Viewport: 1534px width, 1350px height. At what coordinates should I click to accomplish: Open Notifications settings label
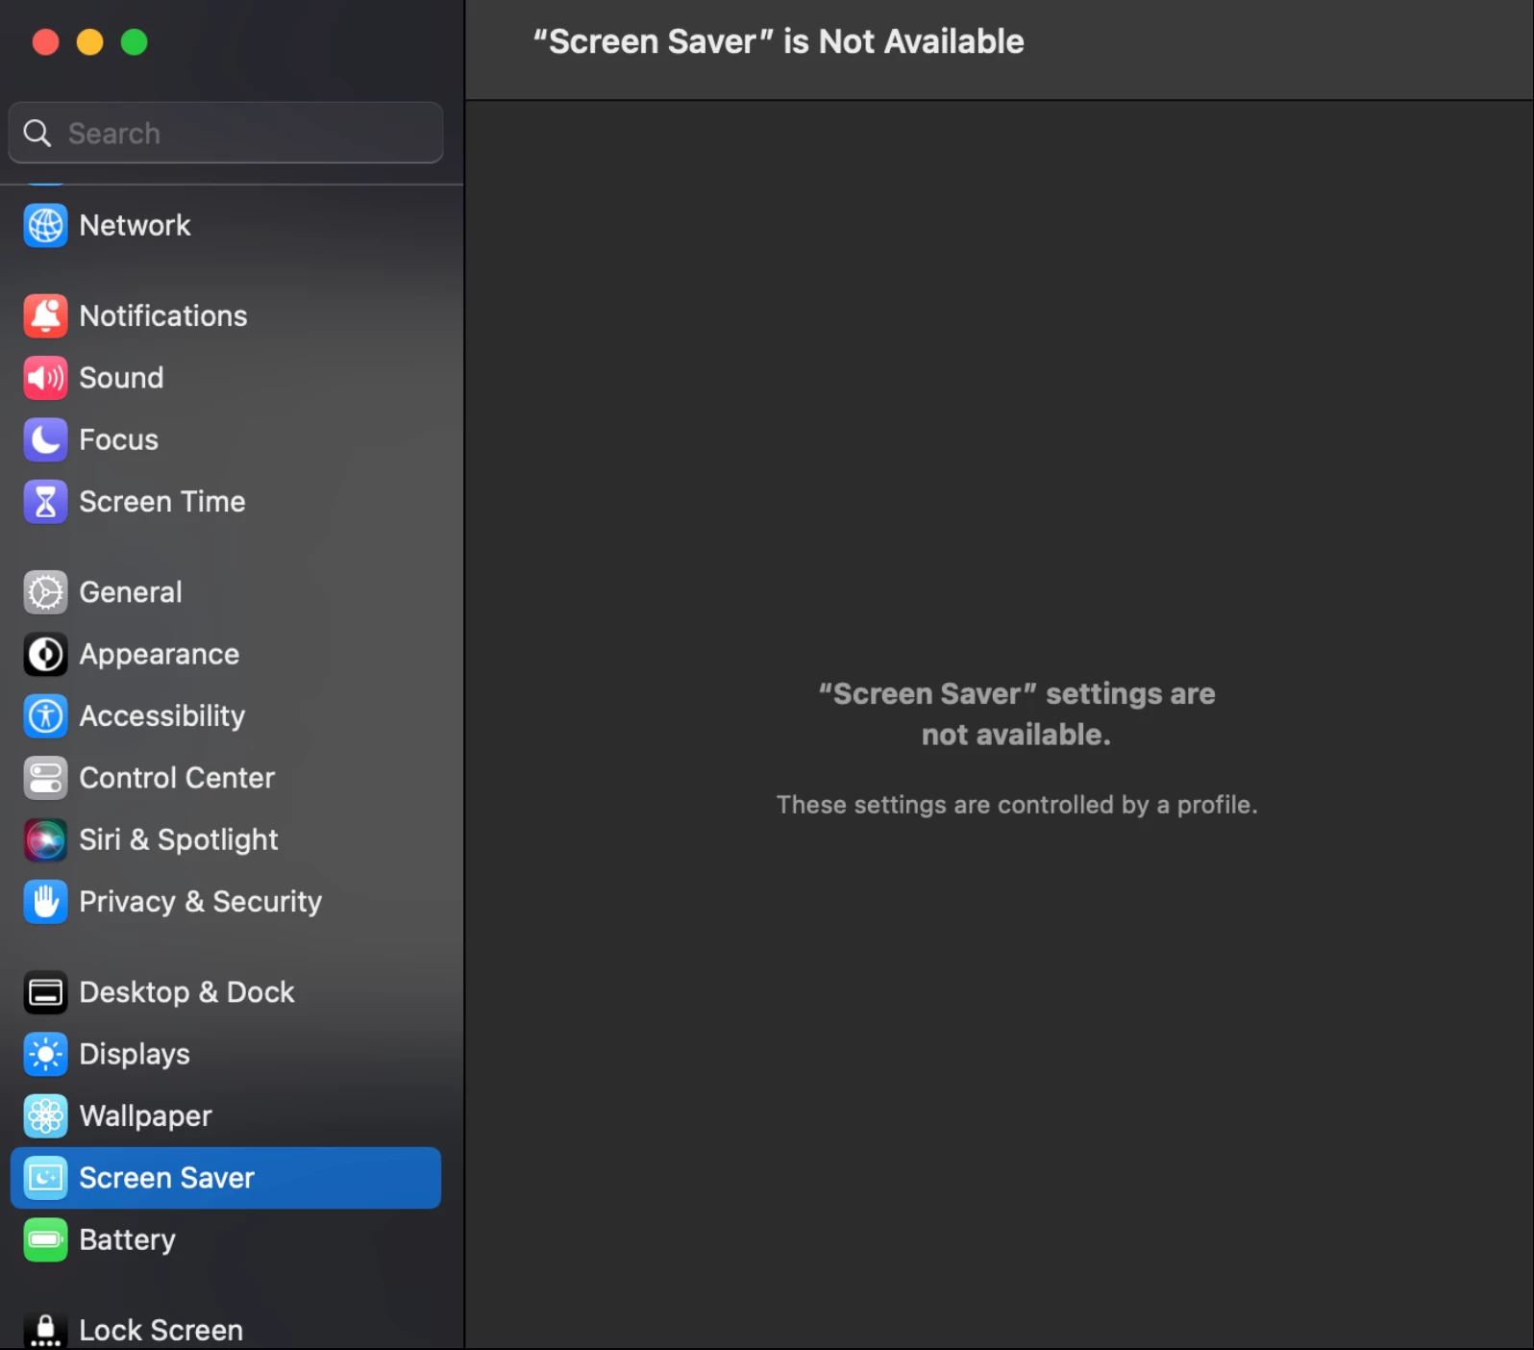click(163, 315)
